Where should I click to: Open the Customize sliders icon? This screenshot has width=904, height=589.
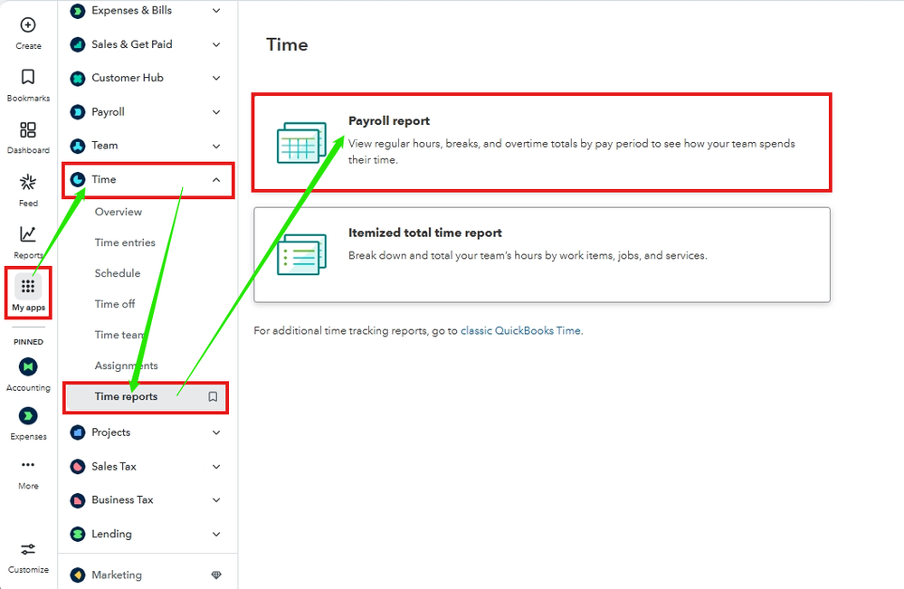click(x=28, y=548)
